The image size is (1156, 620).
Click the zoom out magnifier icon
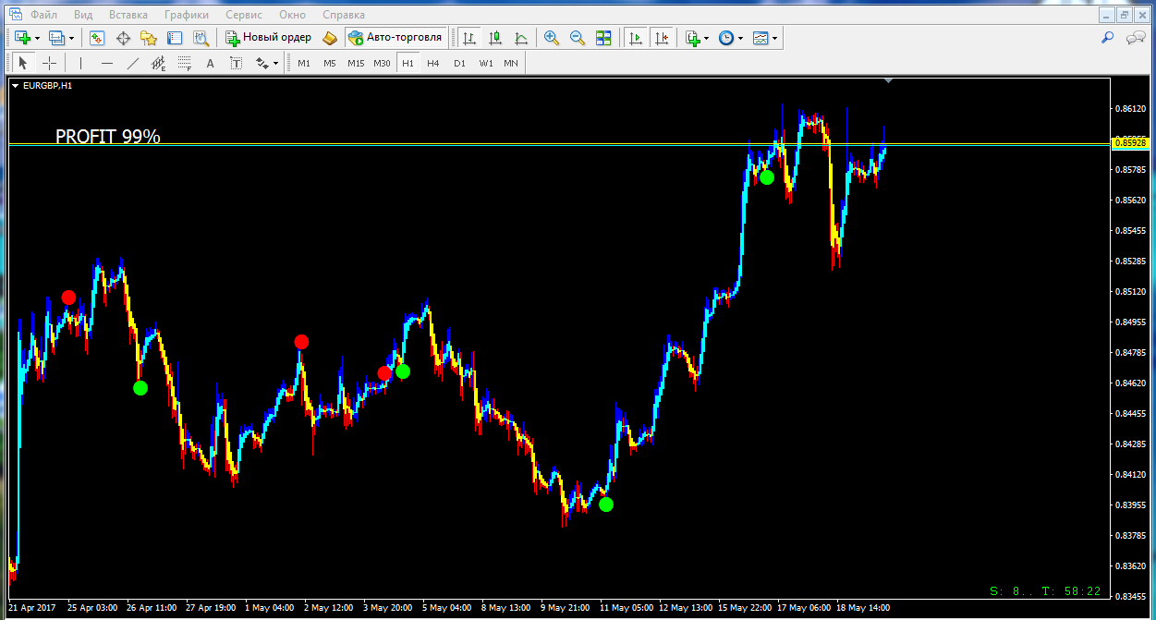click(578, 38)
